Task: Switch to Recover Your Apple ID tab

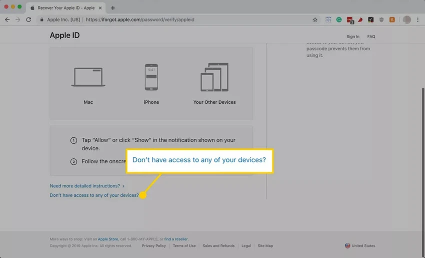Action: click(66, 8)
